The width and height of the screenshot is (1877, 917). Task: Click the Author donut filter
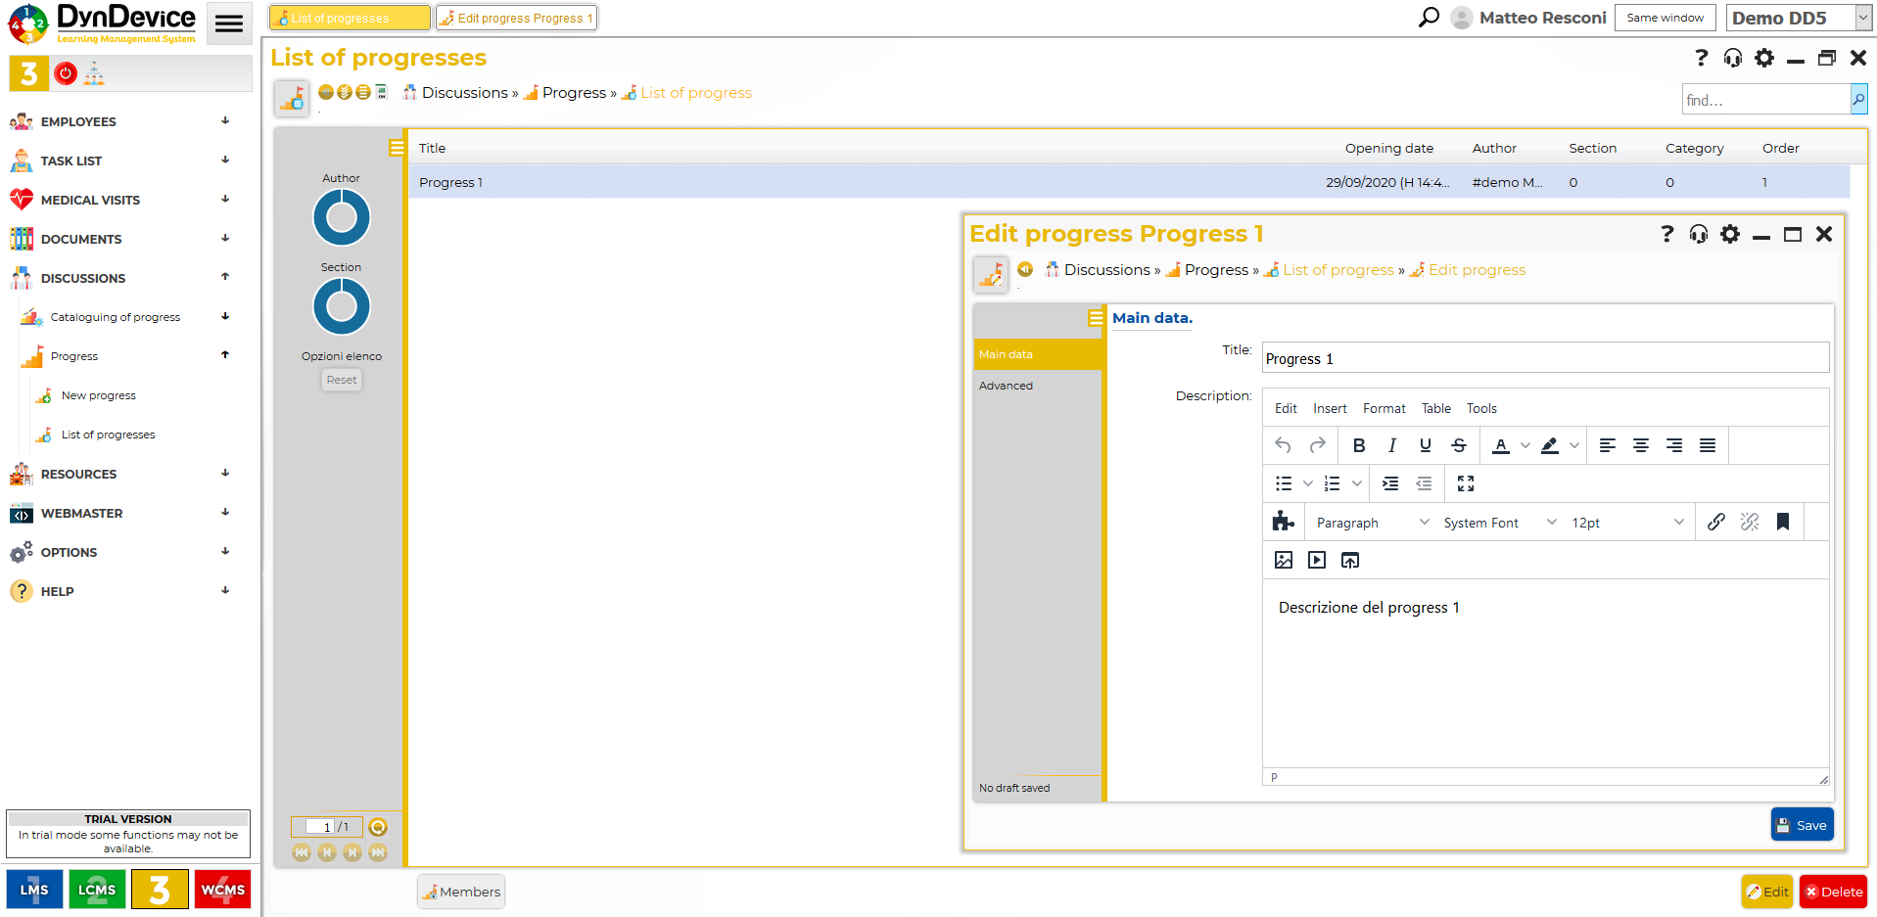[x=341, y=217]
